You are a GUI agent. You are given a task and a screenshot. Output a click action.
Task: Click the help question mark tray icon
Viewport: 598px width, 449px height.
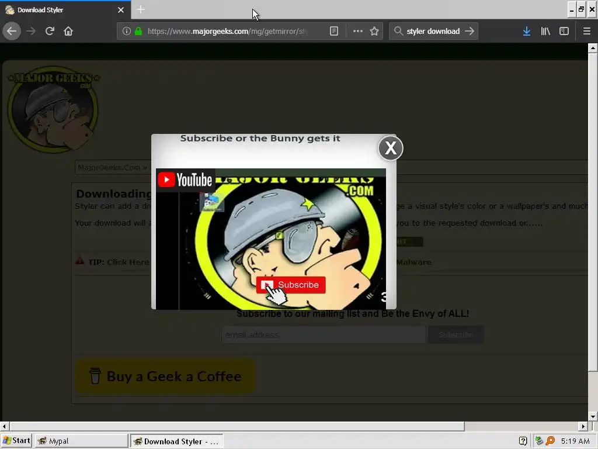click(x=523, y=441)
